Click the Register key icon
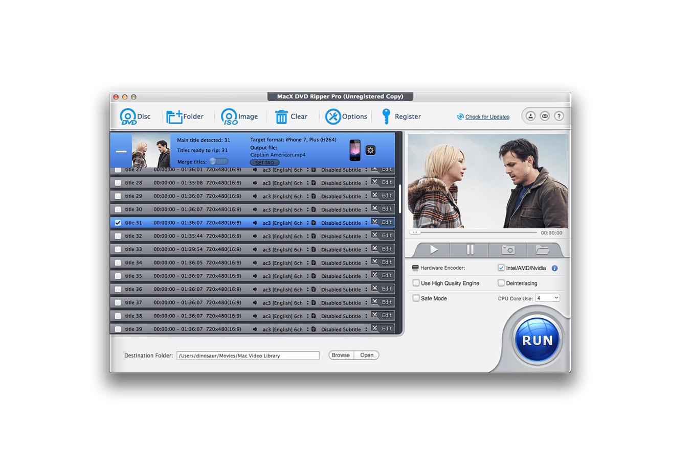Viewport: 691px width, 473px height. pos(386,117)
